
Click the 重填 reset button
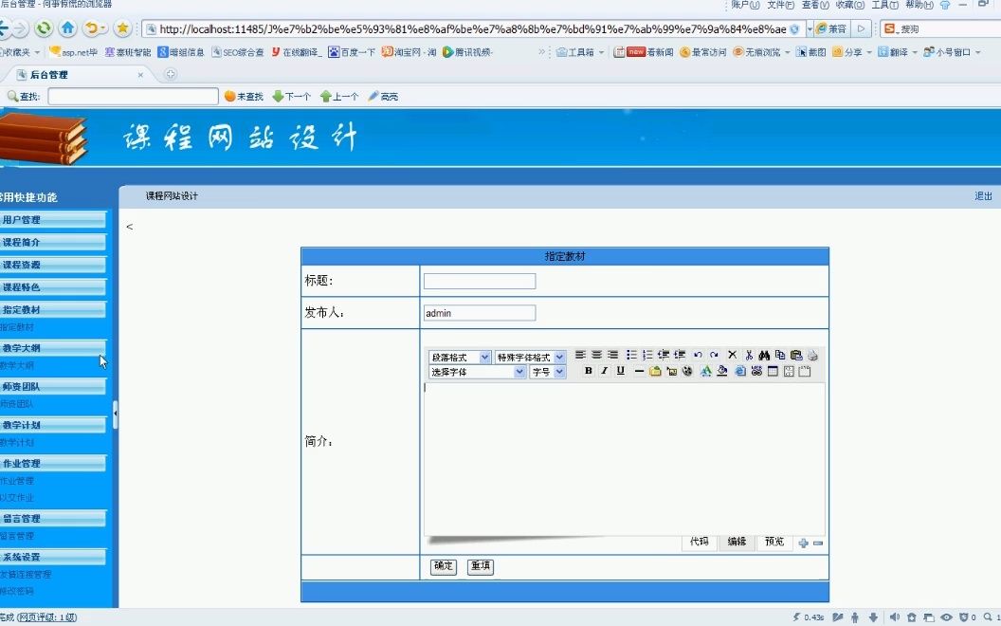click(480, 566)
